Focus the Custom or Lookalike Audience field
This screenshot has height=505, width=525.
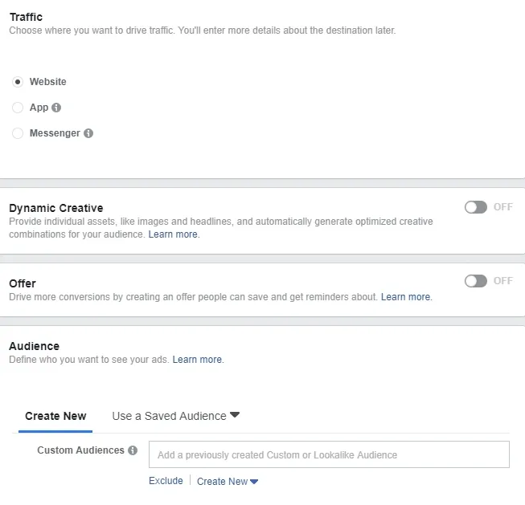point(329,454)
